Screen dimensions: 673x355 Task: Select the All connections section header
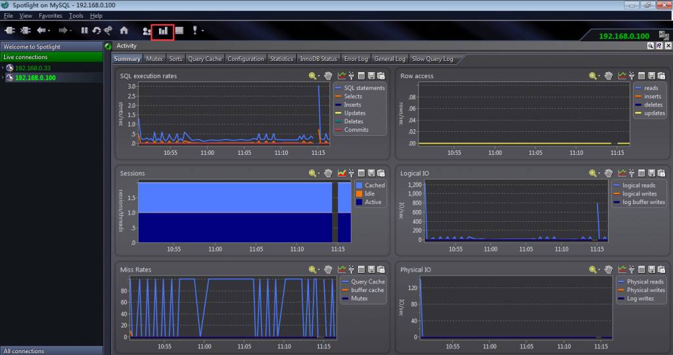[51, 350]
